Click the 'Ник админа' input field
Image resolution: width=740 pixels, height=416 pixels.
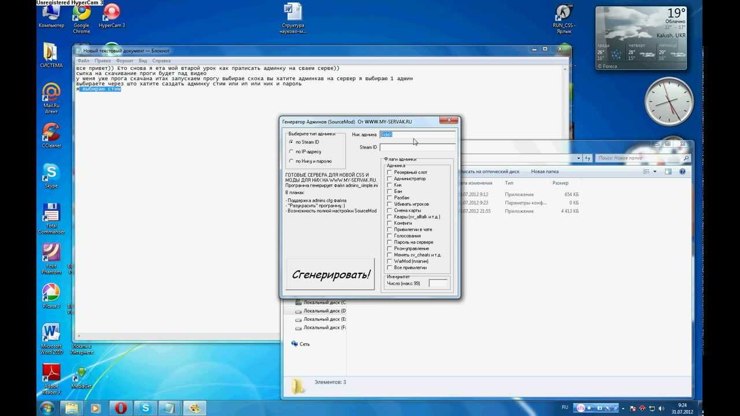417,134
